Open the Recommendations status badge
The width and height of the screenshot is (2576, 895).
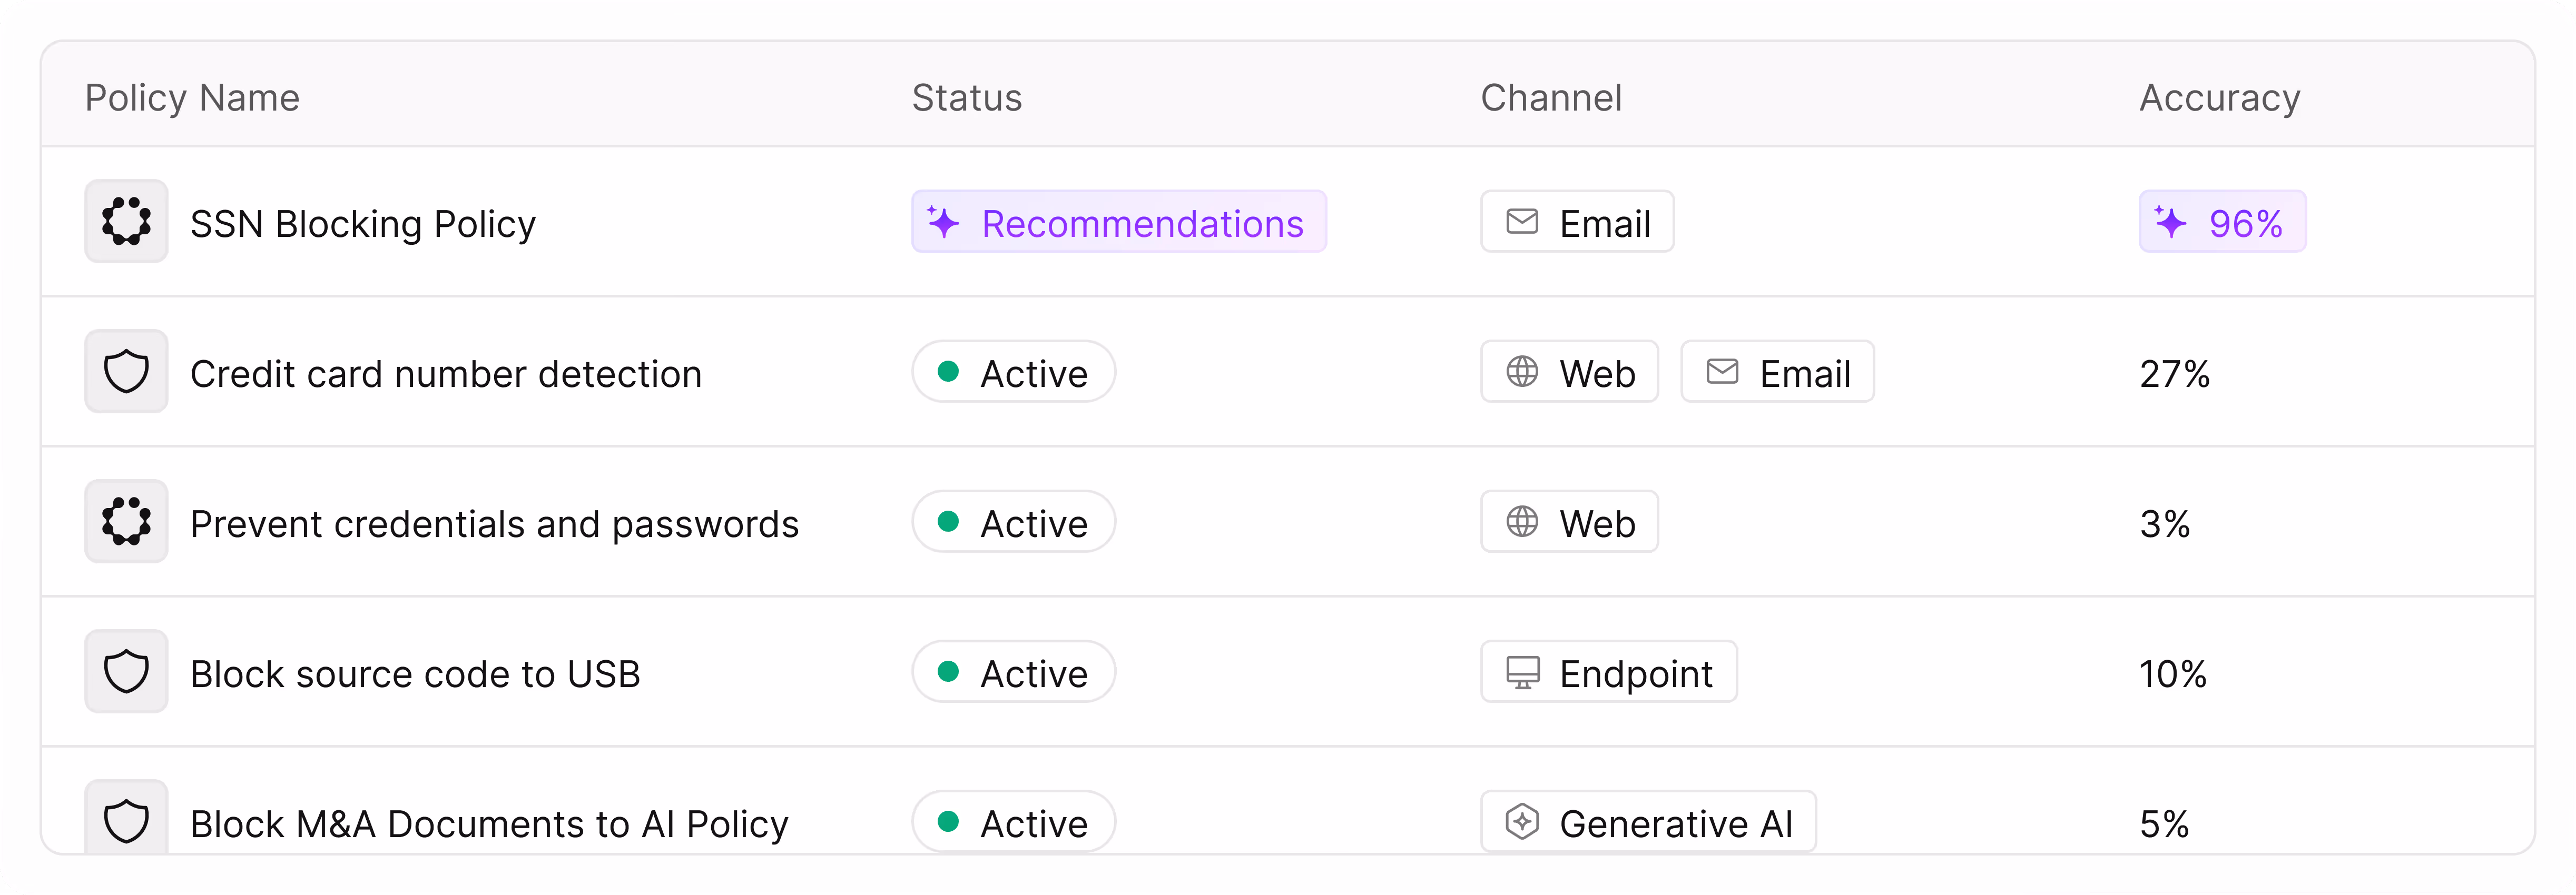tap(1118, 222)
